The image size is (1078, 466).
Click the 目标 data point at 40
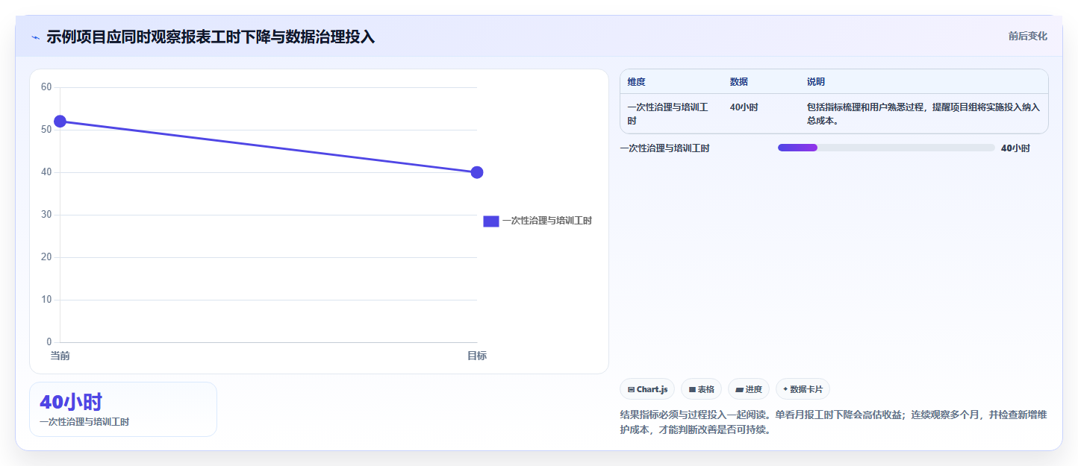pos(477,172)
